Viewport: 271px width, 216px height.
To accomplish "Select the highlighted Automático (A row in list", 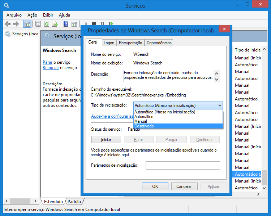I will 247,174.
